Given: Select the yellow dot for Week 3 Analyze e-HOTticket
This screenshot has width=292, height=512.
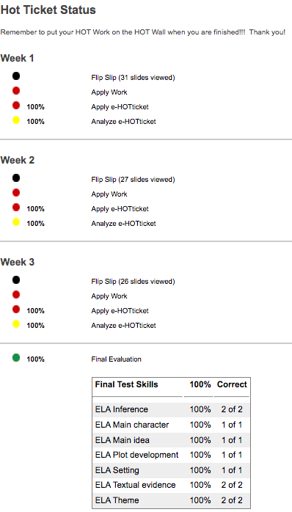Looking at the screenshot, I should 16,323.
